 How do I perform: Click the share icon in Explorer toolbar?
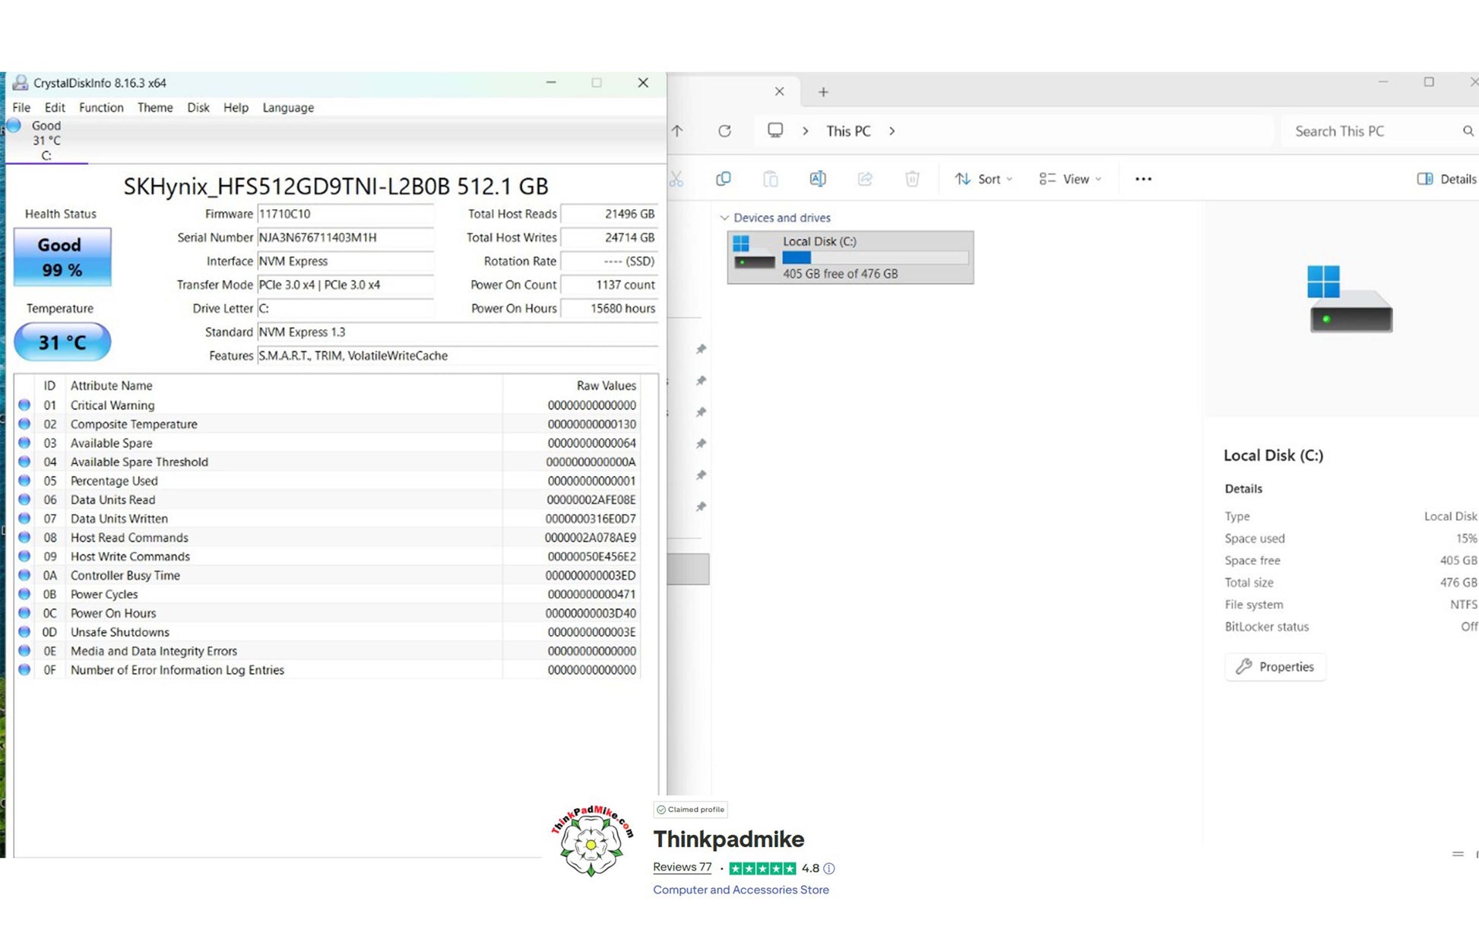865,179
